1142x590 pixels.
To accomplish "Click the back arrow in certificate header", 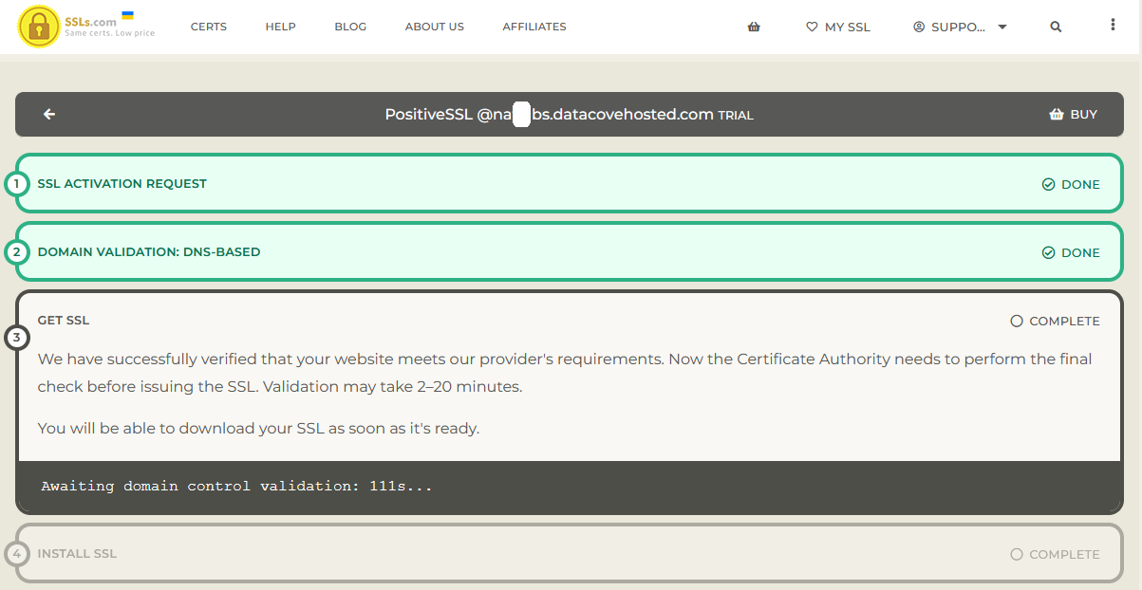I will pos(49,115).
